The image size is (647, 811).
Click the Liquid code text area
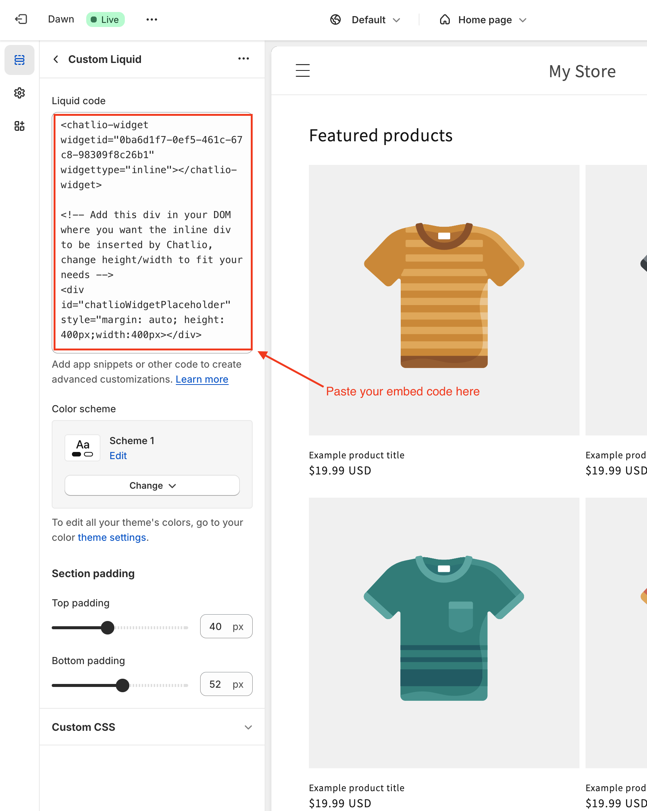[152, 232]
